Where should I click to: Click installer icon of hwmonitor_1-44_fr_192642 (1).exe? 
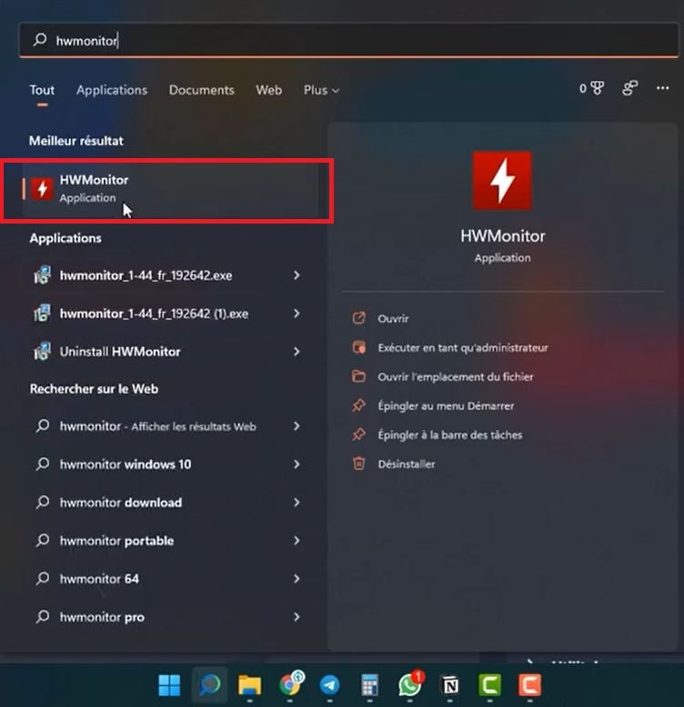[x=43, y=314]
